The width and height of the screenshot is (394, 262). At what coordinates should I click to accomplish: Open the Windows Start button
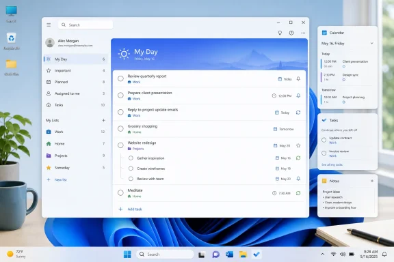127,254
